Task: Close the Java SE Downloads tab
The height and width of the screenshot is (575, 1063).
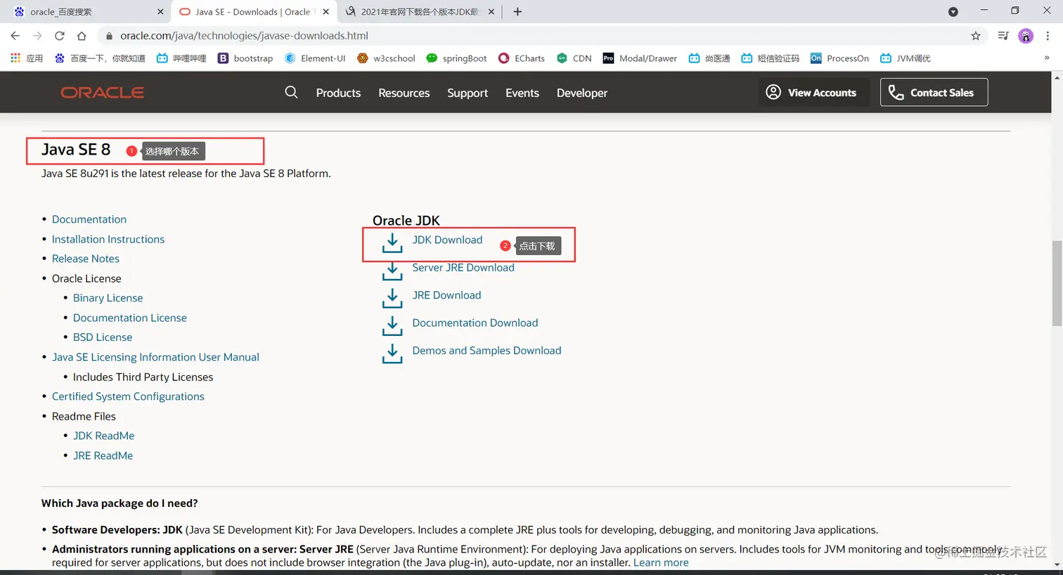Action: (x=326, y=12)
